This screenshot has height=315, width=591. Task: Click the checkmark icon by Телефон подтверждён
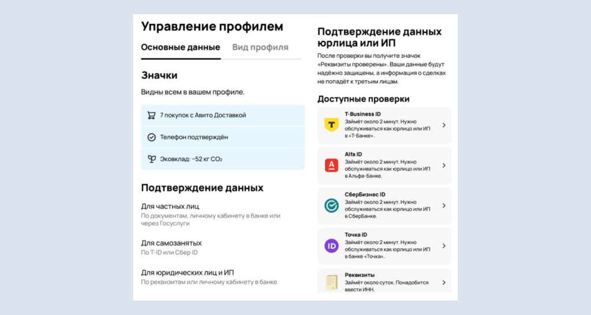(x=151, y=137)
